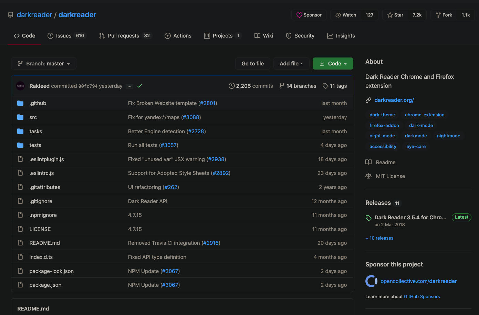This screenshot has height=315, width=479.
Task: Open the MIT License link
Action: point(385,176)
